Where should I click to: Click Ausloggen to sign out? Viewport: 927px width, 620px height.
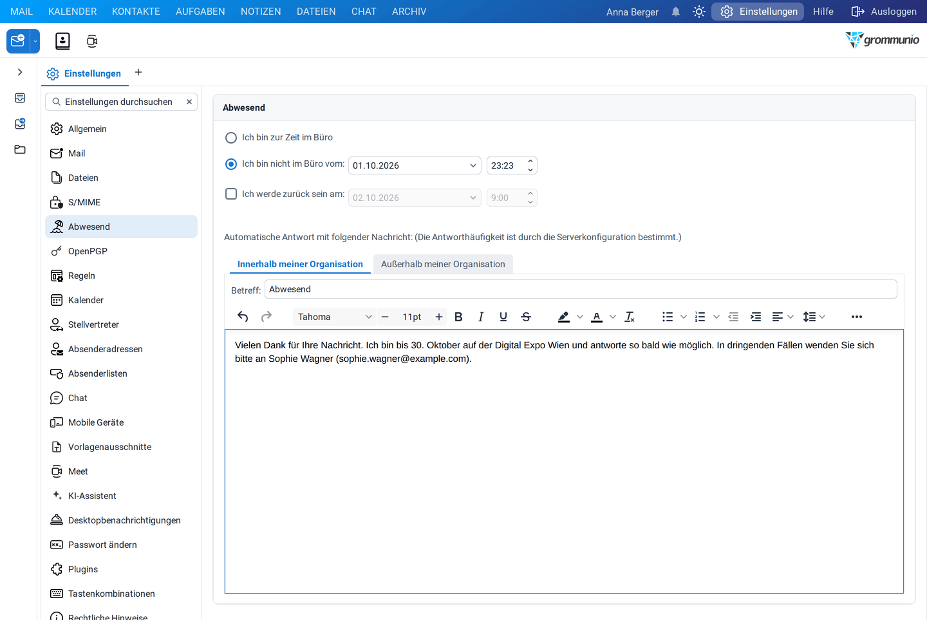tap(884, 12)
